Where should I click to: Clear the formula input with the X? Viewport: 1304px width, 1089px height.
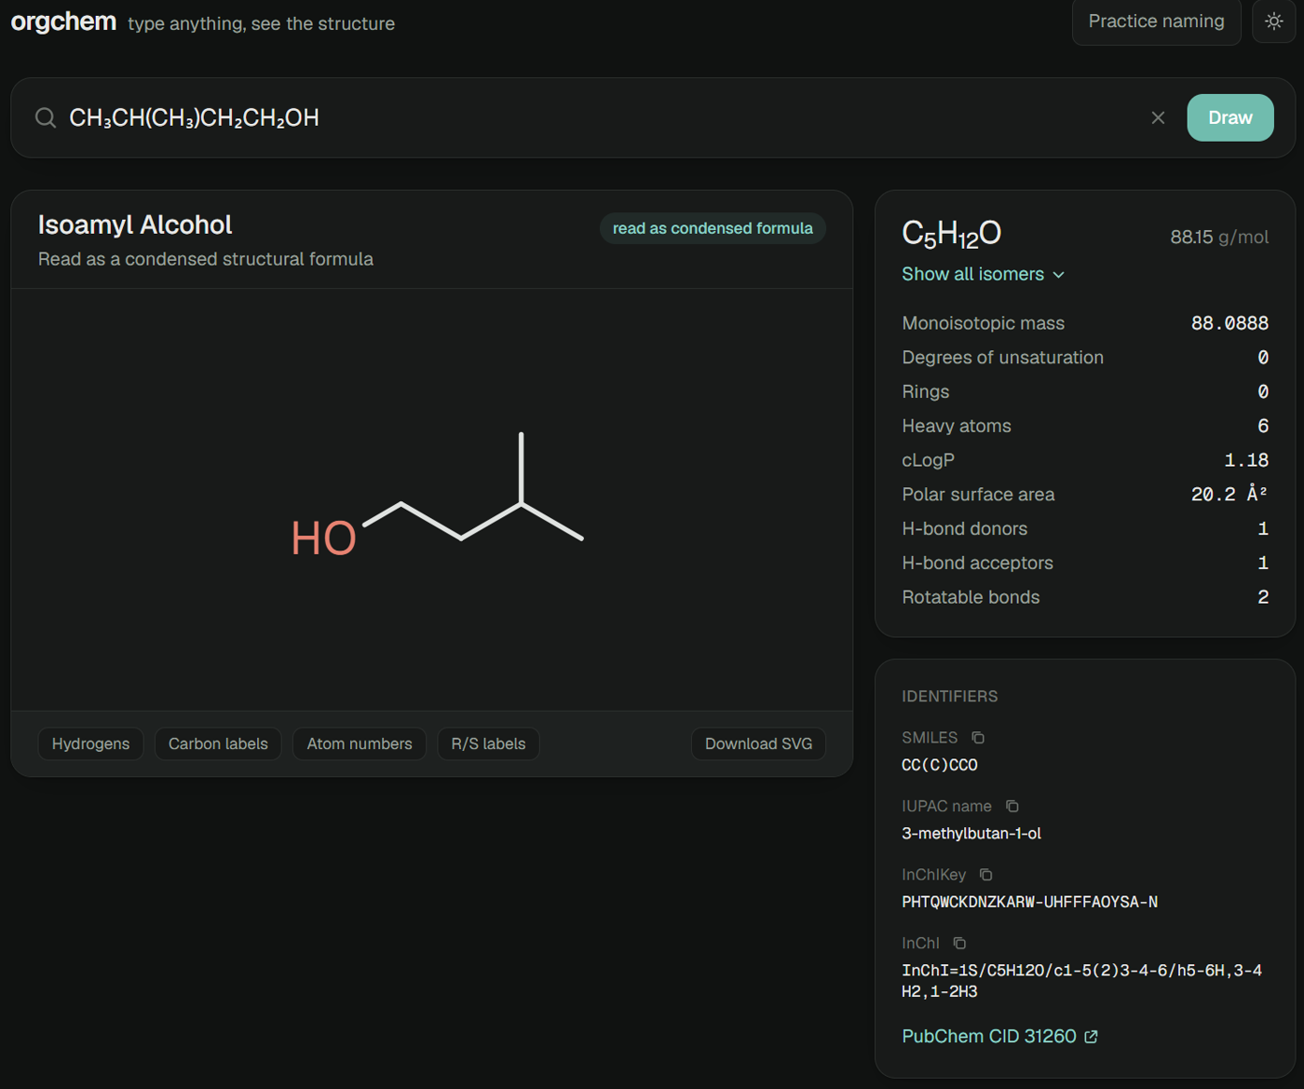click(x=1158, y=117)
